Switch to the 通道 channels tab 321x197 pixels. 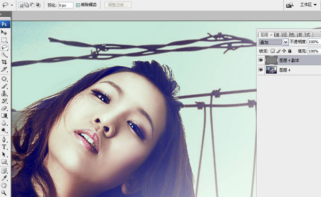coord(276,35)
